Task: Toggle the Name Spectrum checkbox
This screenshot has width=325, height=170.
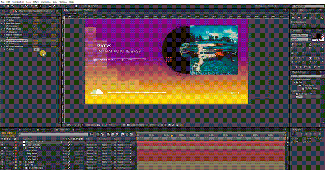Action: pyautogui.click(x=35, y=38)
